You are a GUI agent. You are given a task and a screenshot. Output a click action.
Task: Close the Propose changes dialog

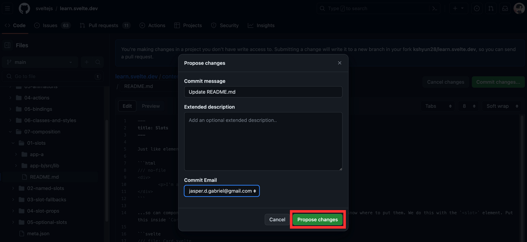(339, 63)
